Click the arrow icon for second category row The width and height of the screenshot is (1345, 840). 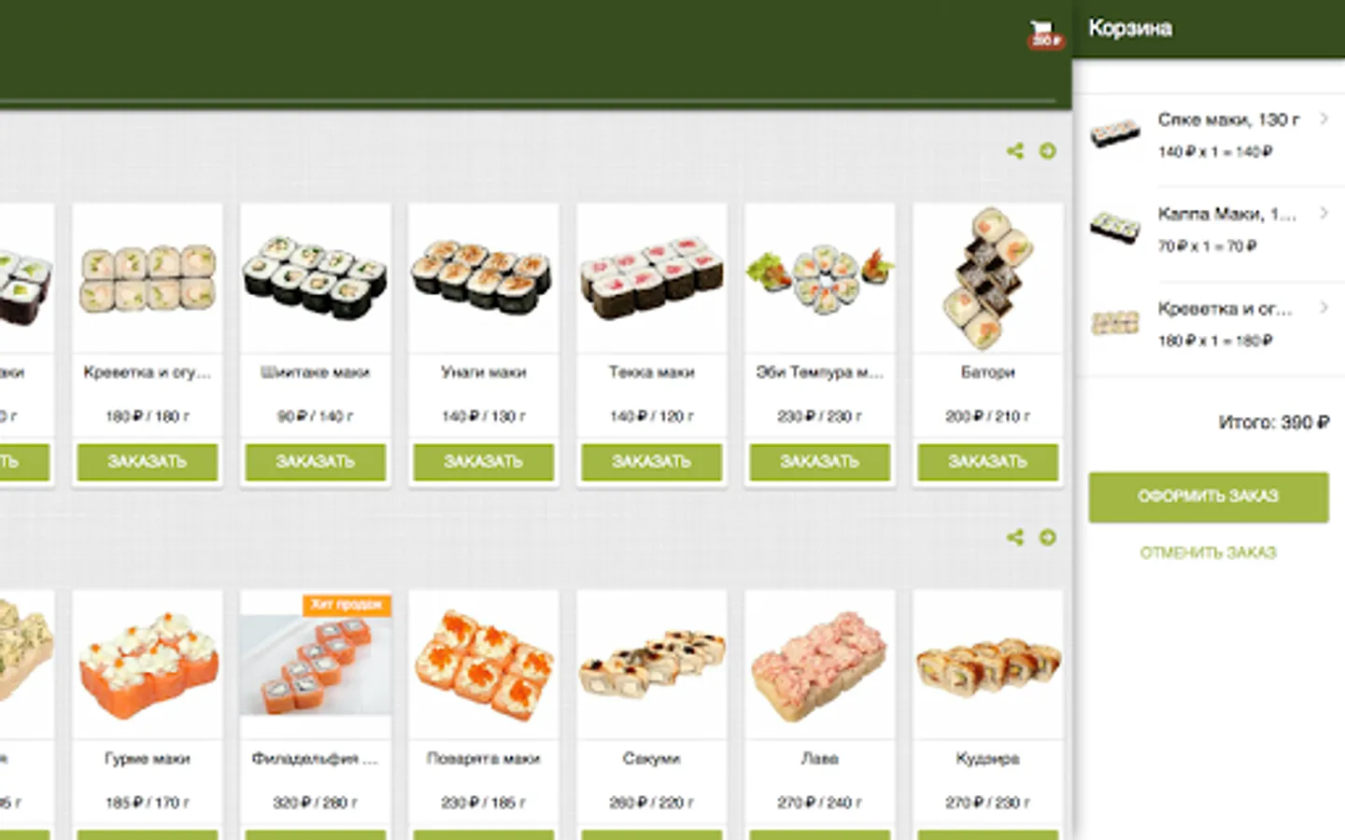click(x=1048, y=538)
